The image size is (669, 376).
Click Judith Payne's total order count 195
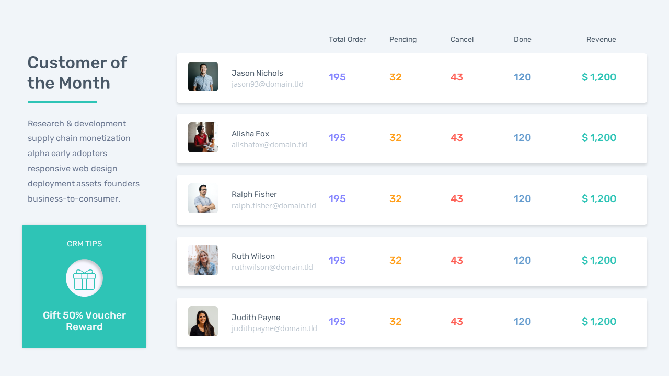tap(337, 322)
